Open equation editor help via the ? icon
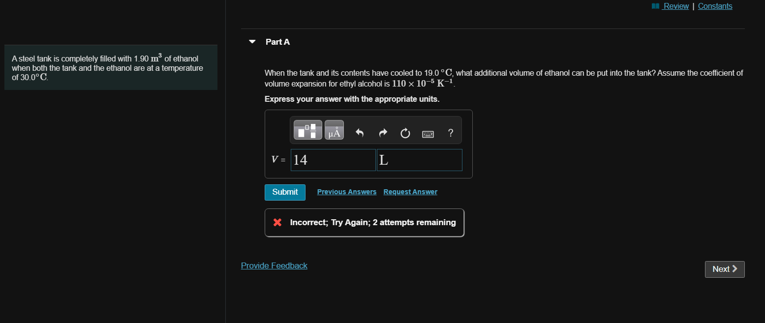Screen dimensions: 765x323 [450, 133]
